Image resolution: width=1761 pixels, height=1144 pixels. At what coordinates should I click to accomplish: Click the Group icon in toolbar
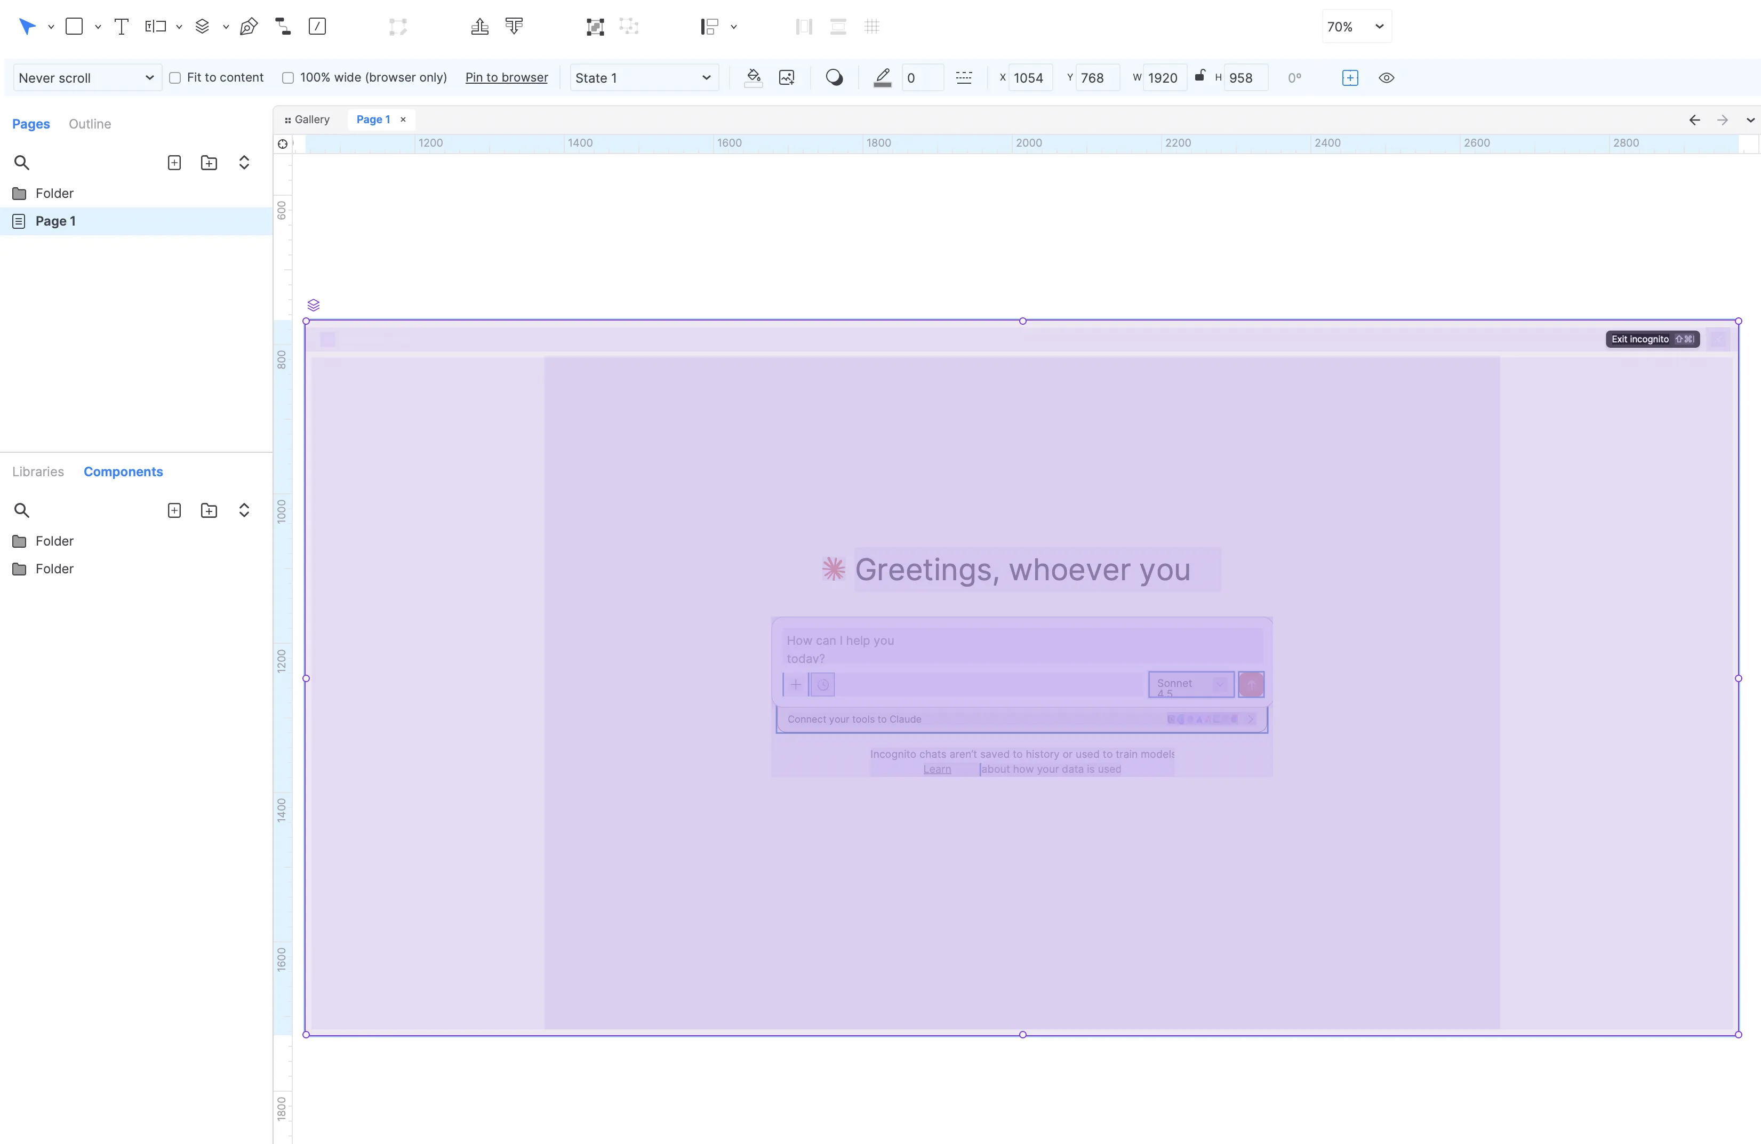595,27
